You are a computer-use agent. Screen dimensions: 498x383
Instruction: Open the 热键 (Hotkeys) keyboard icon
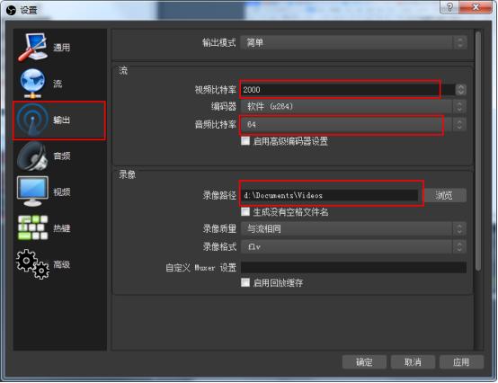pyautogui.click(x=32, y=227)
